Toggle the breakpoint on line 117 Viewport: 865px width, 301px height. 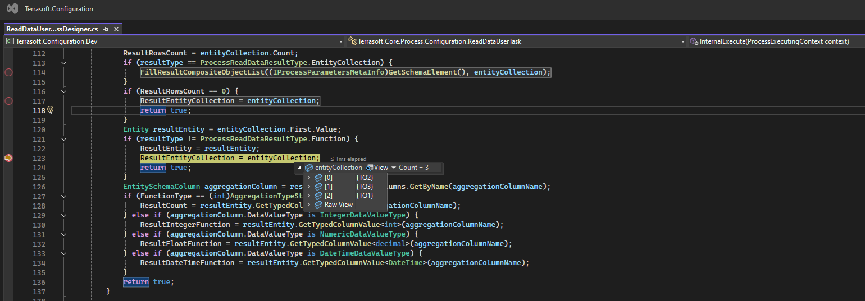click(8, 101)
